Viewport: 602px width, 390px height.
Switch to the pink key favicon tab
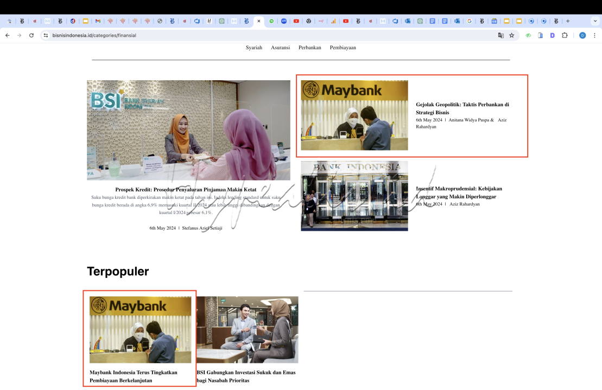click(x=321, y=21)
